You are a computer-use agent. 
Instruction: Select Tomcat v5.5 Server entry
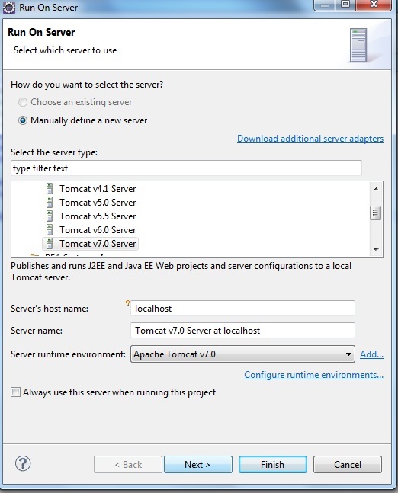pyautogui.click(x=98, y=216)
